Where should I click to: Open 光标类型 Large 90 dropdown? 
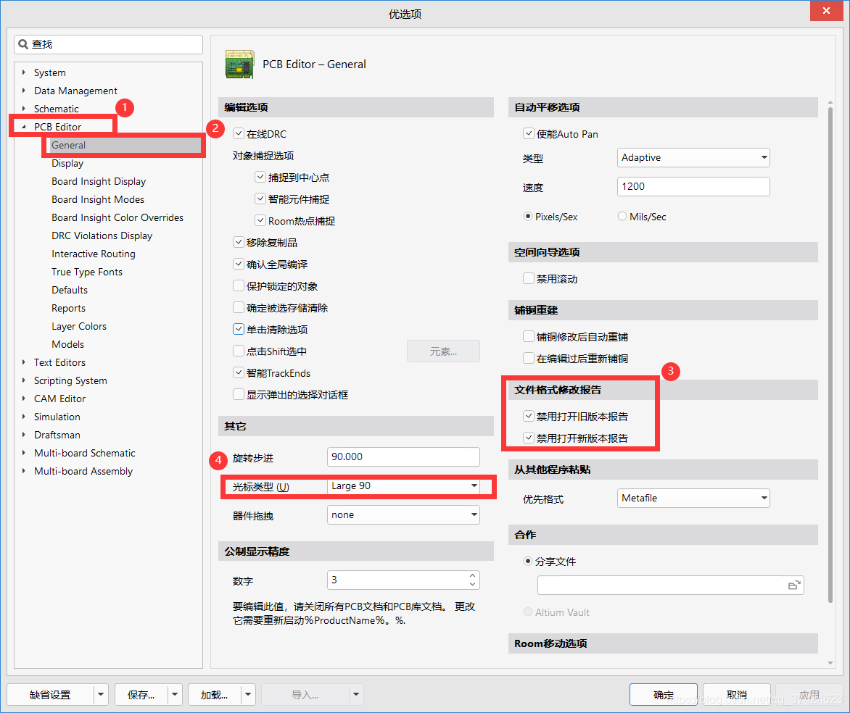point(403,486)
